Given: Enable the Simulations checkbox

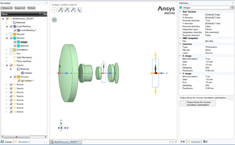Looking at the screenshot, I should pyautogui.click(x=11, y=50).
